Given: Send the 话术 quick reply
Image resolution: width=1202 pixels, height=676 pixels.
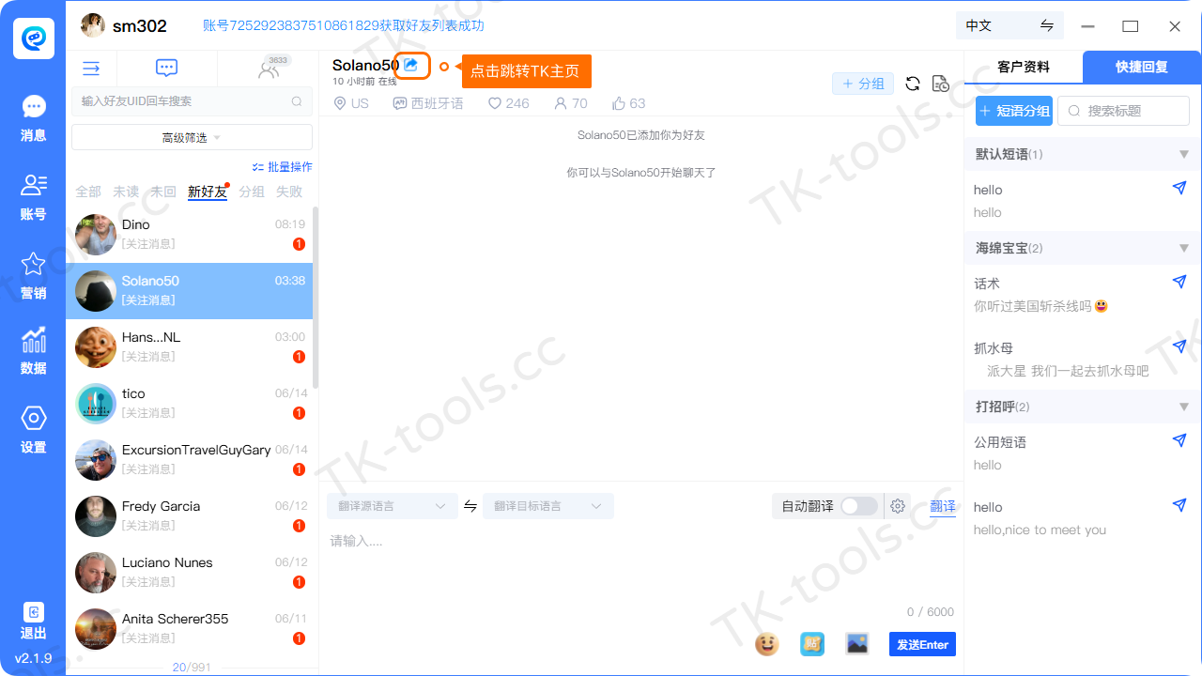Looking at the screenshot, I should pos(1179,282).
